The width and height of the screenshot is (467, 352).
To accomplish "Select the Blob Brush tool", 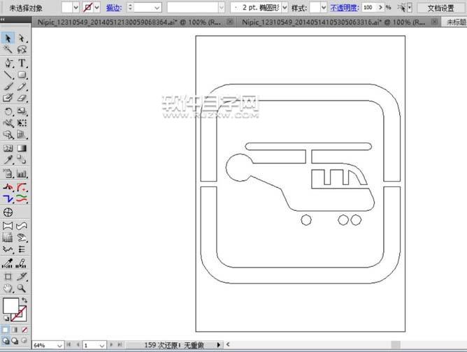I will click(x=8, y=98).
